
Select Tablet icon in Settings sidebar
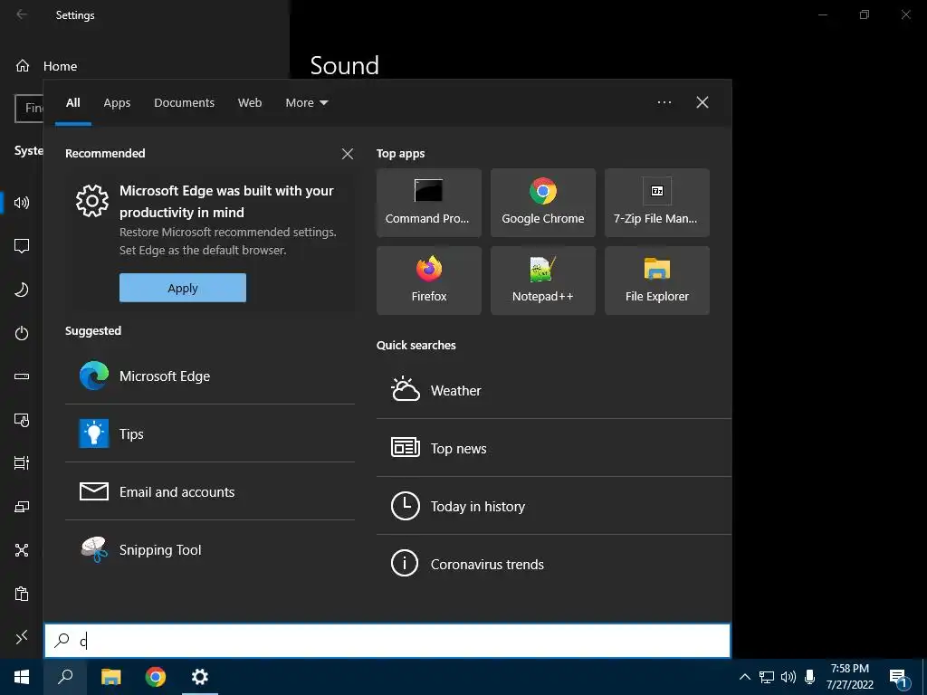[x=22, y=420]
